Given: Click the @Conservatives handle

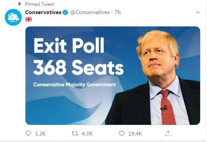Looking at the screenshot, I should (90, 12).
